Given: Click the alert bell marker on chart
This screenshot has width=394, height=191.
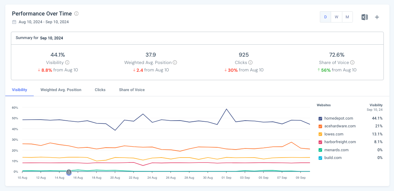Looking at the screenshot, I should coord(69,172).
